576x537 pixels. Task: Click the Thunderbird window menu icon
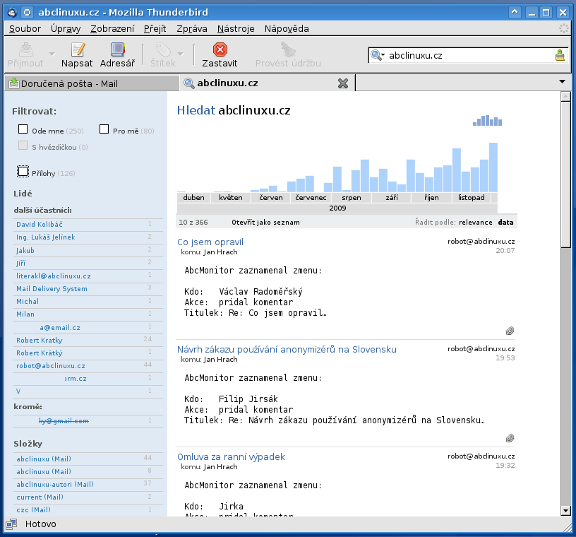pos(12,12)
